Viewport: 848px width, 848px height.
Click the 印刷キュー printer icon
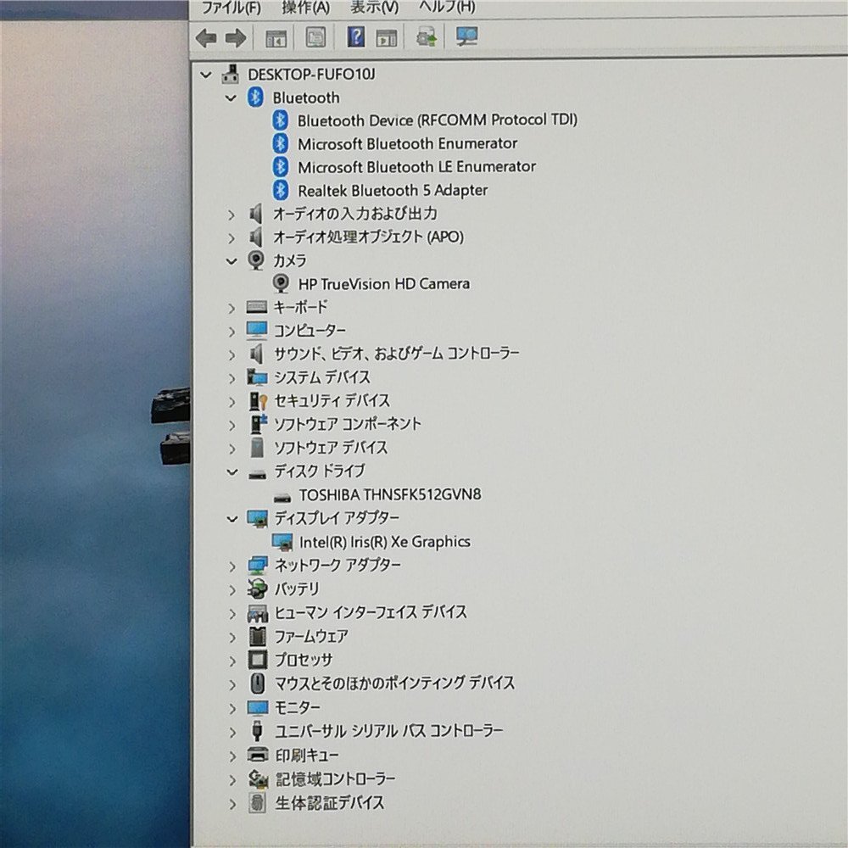258,754
